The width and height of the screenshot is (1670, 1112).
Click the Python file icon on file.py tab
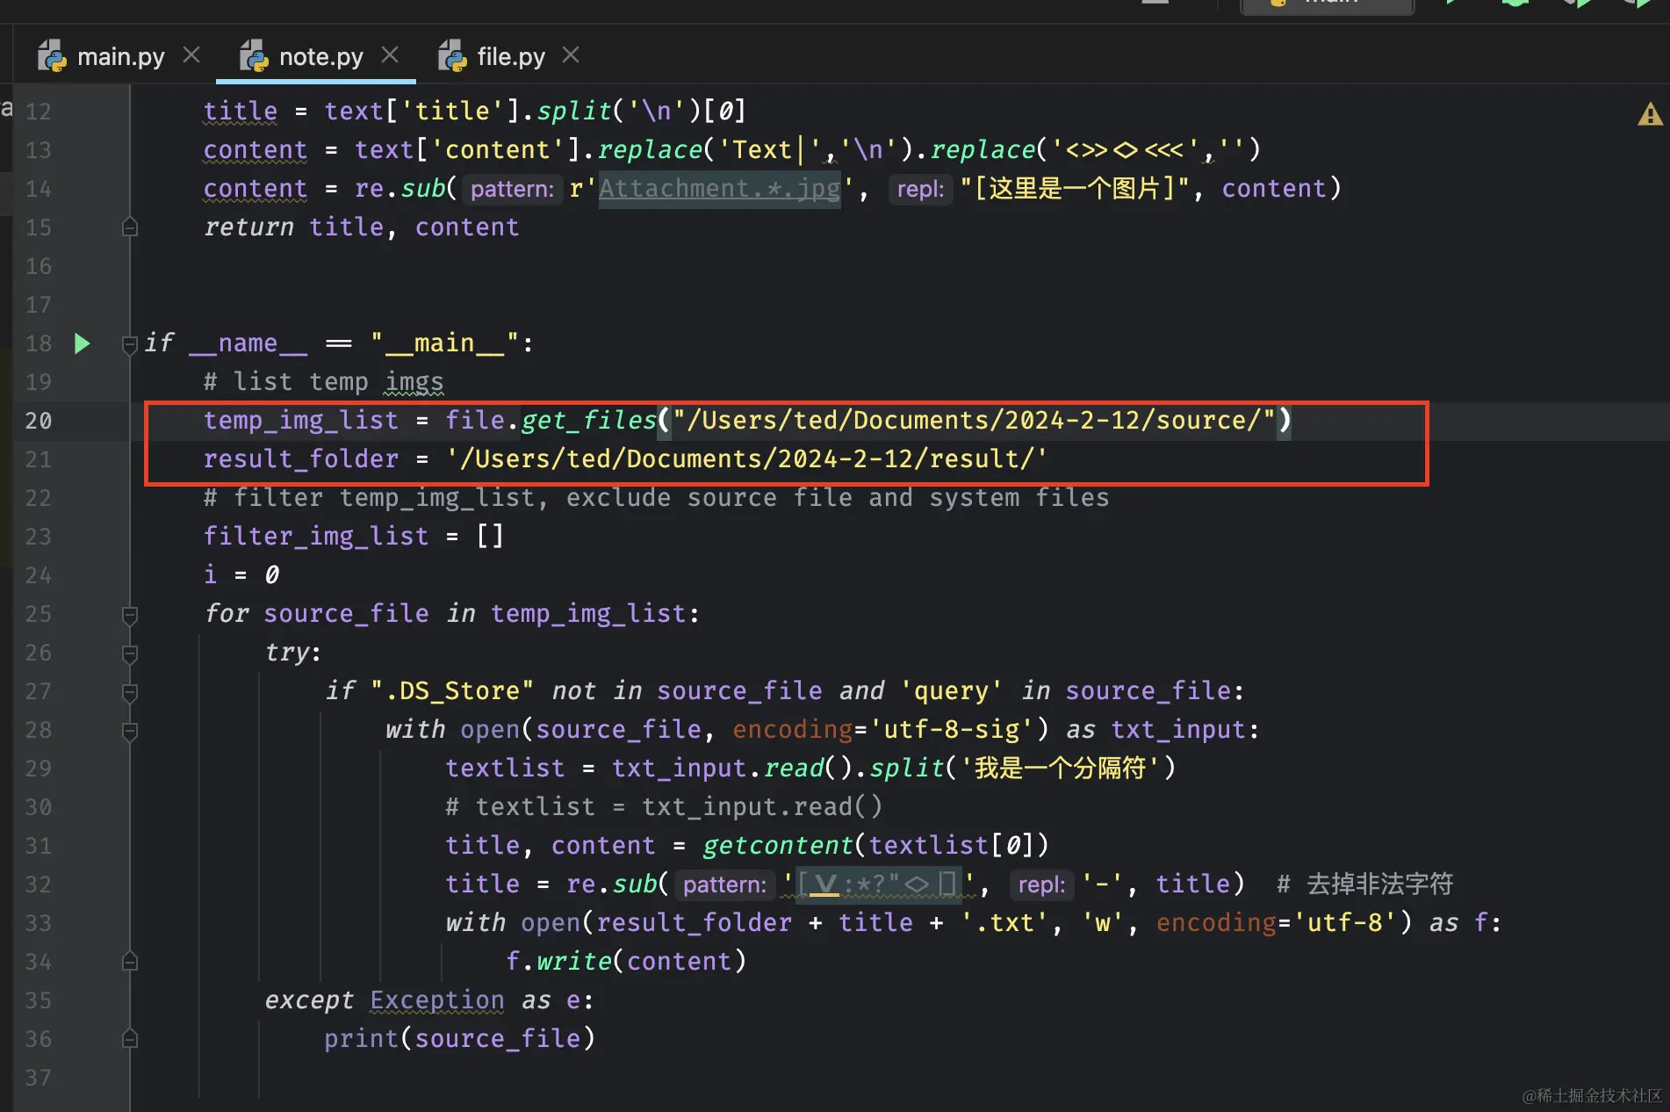pyautogui.click(x=452, y=56)
